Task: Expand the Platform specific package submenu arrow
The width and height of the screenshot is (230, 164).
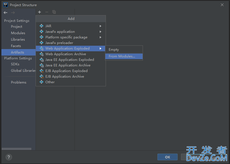Action: click(101, 37)
